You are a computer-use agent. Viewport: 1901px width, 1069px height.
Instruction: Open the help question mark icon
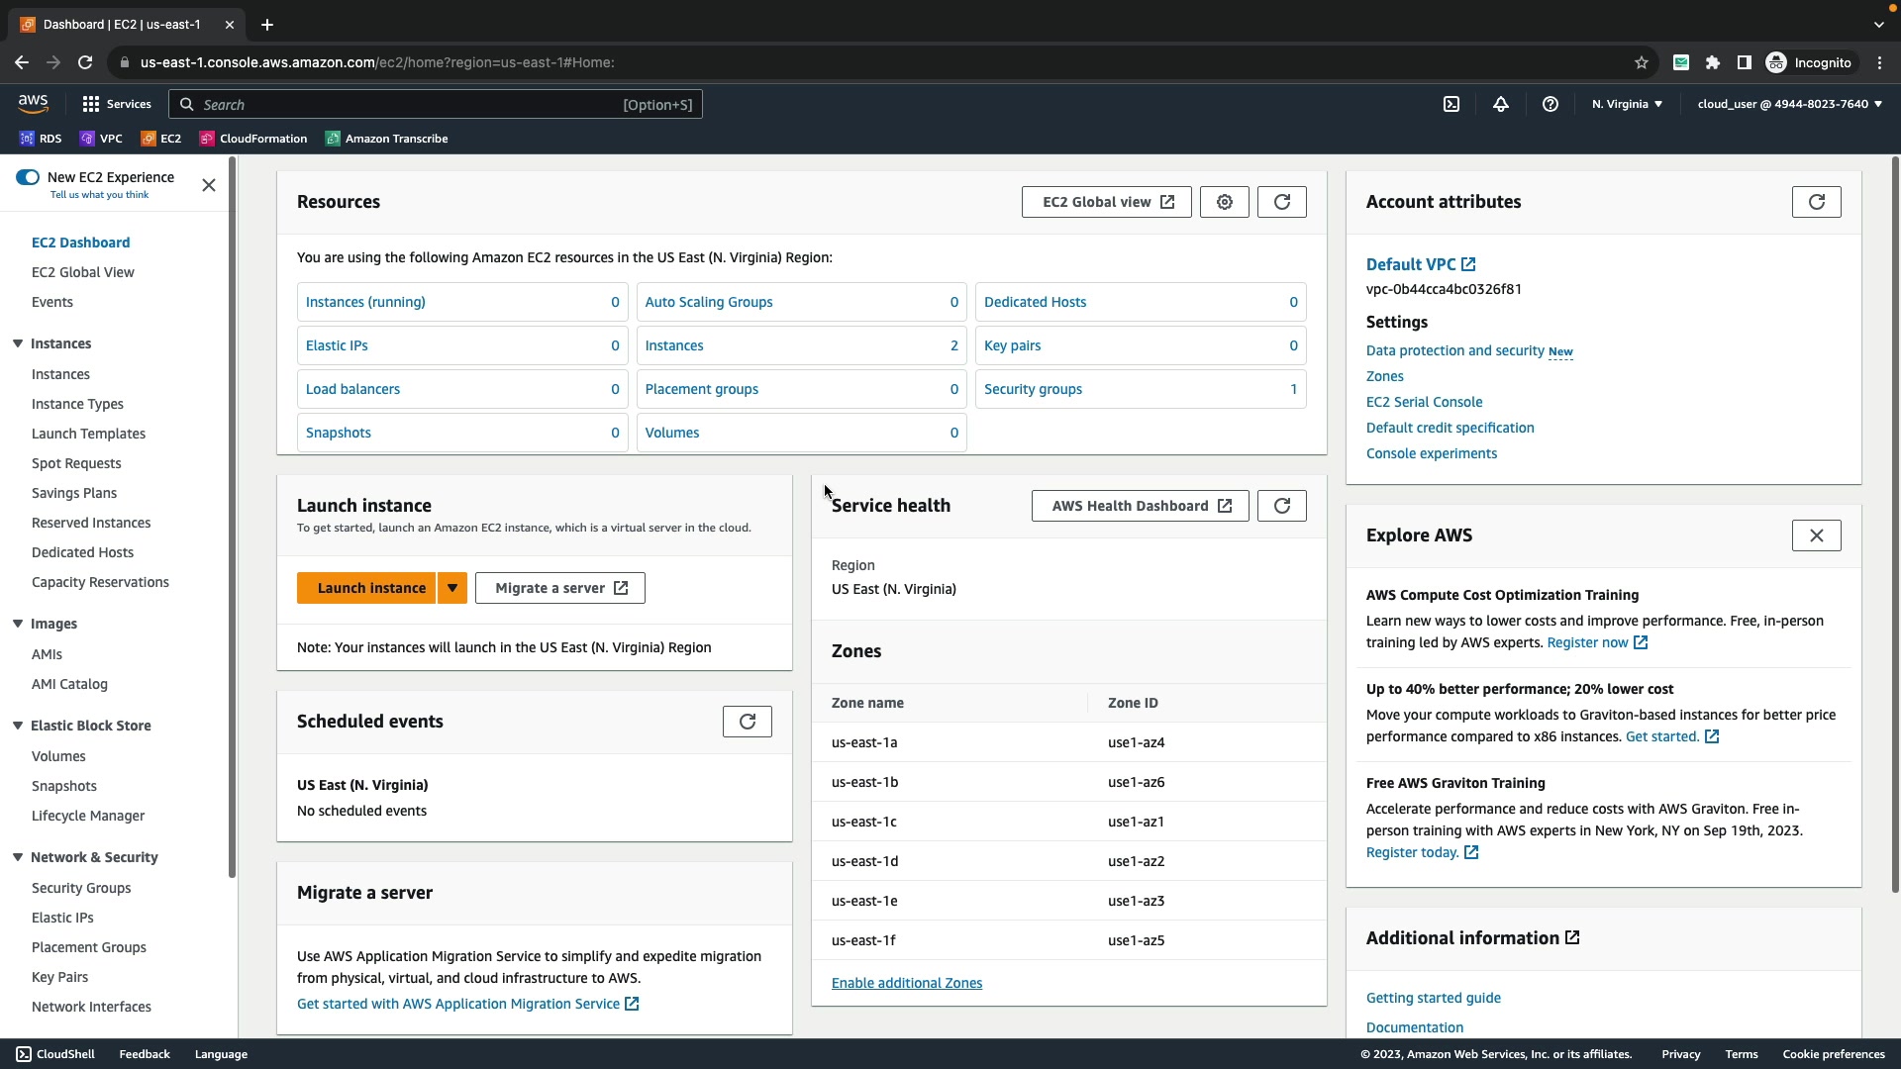point(1551,104)
